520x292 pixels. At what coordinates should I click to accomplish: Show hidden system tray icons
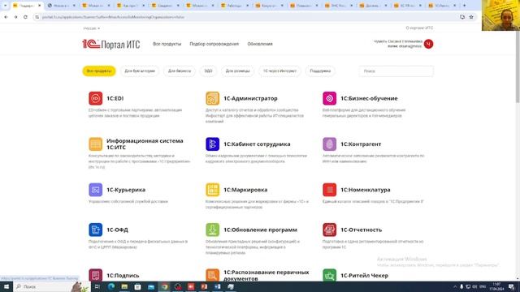455,286
